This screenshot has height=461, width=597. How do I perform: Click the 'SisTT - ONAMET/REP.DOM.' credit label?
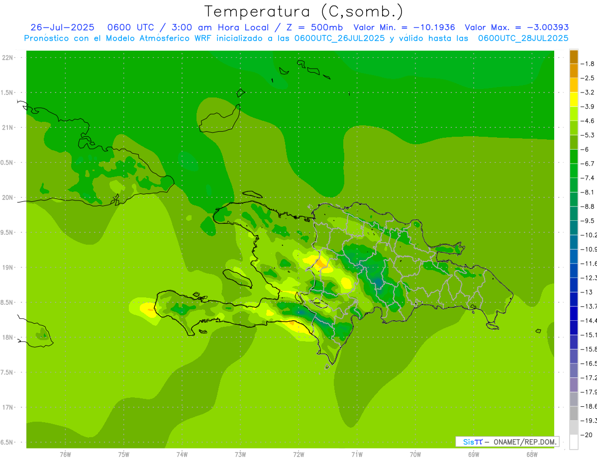pos(507,442)
